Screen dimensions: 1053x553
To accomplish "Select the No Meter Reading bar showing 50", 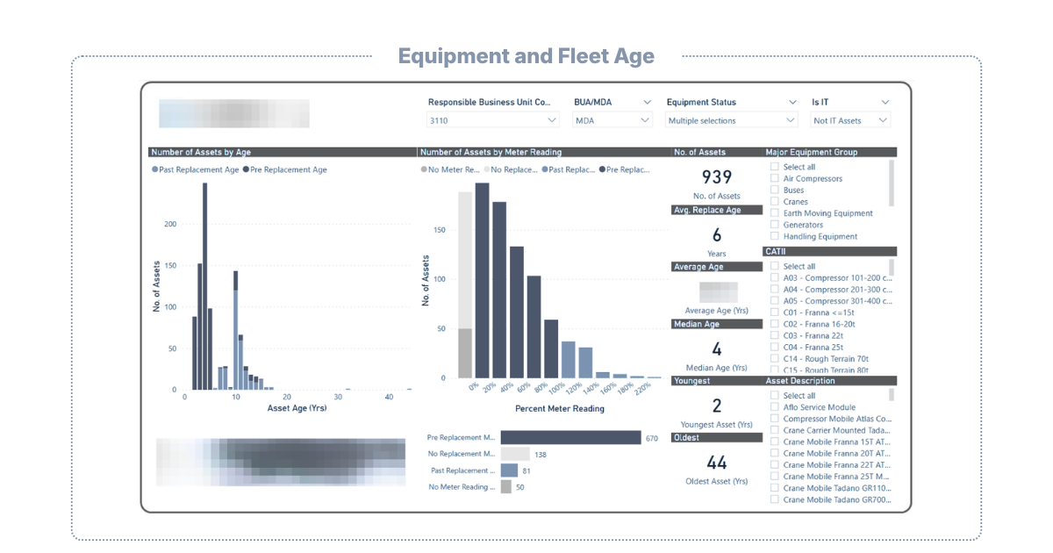I will point(505,486).
